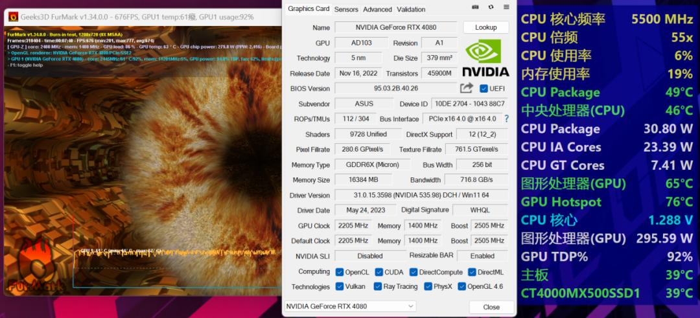Click the Bus Interface question mark icon

tap(506, 119)
